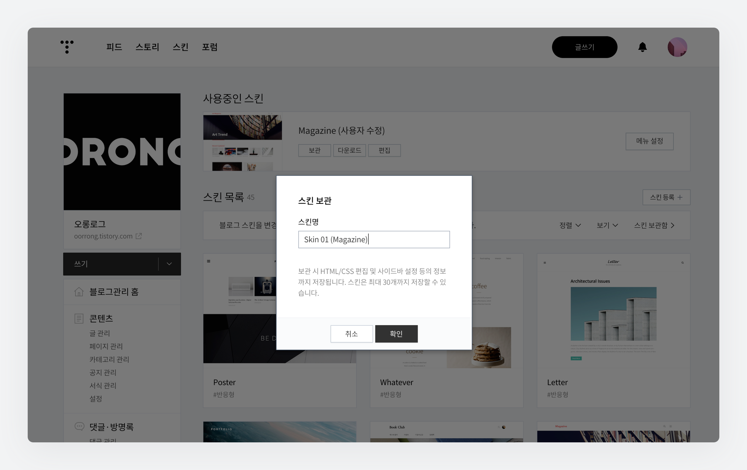747x470 pixels.
Task: Open 메뉴 설정 for the current skin
Action: 649,141
